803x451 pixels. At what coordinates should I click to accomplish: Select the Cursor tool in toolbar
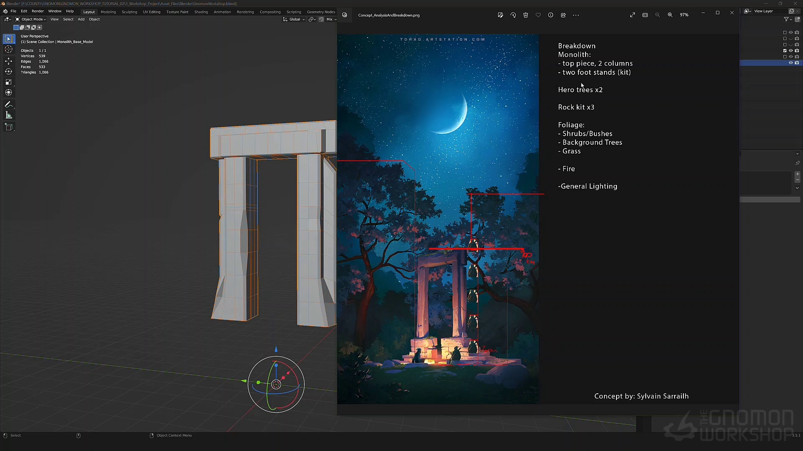(x=8, y=50)
